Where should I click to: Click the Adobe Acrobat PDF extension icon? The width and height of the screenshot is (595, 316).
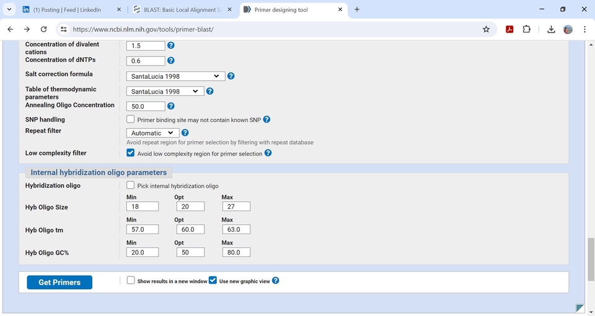pos(509,29)
